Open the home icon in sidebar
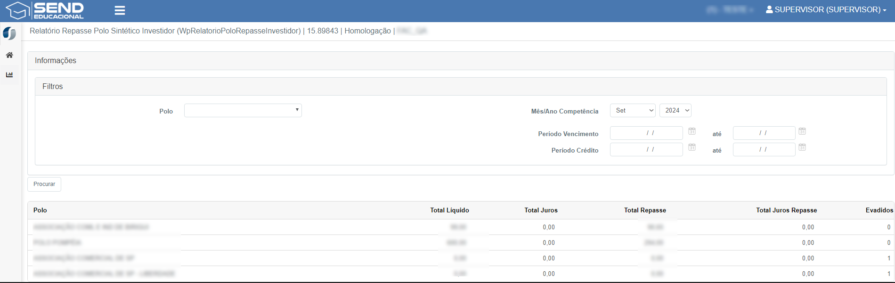The width and height of the screenshot is (895, 283). point(9,55)
